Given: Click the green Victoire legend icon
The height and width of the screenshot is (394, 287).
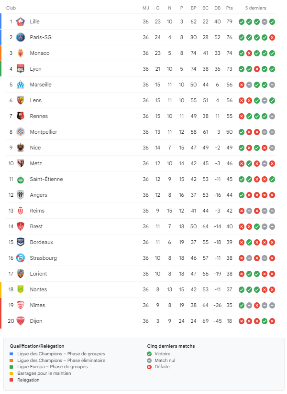Looking at the screenshot, I should coord(150,354).
